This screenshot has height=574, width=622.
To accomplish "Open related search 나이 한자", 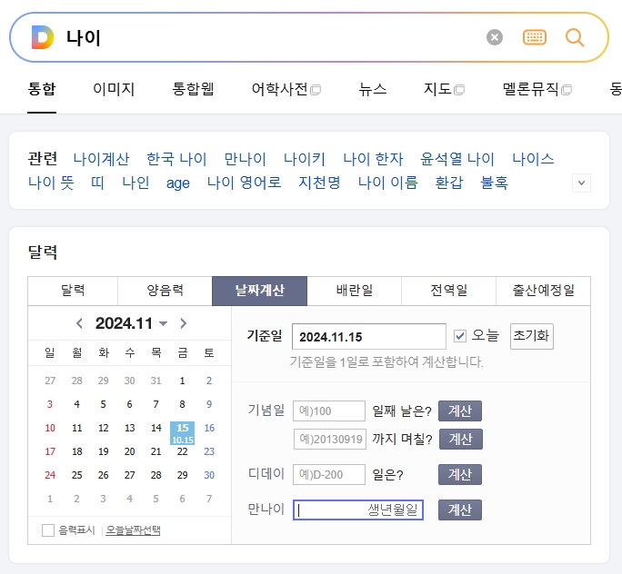I will point(373,159).
